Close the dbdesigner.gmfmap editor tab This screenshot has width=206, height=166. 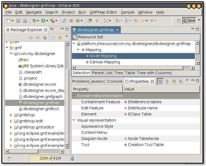tap(117, 30)
